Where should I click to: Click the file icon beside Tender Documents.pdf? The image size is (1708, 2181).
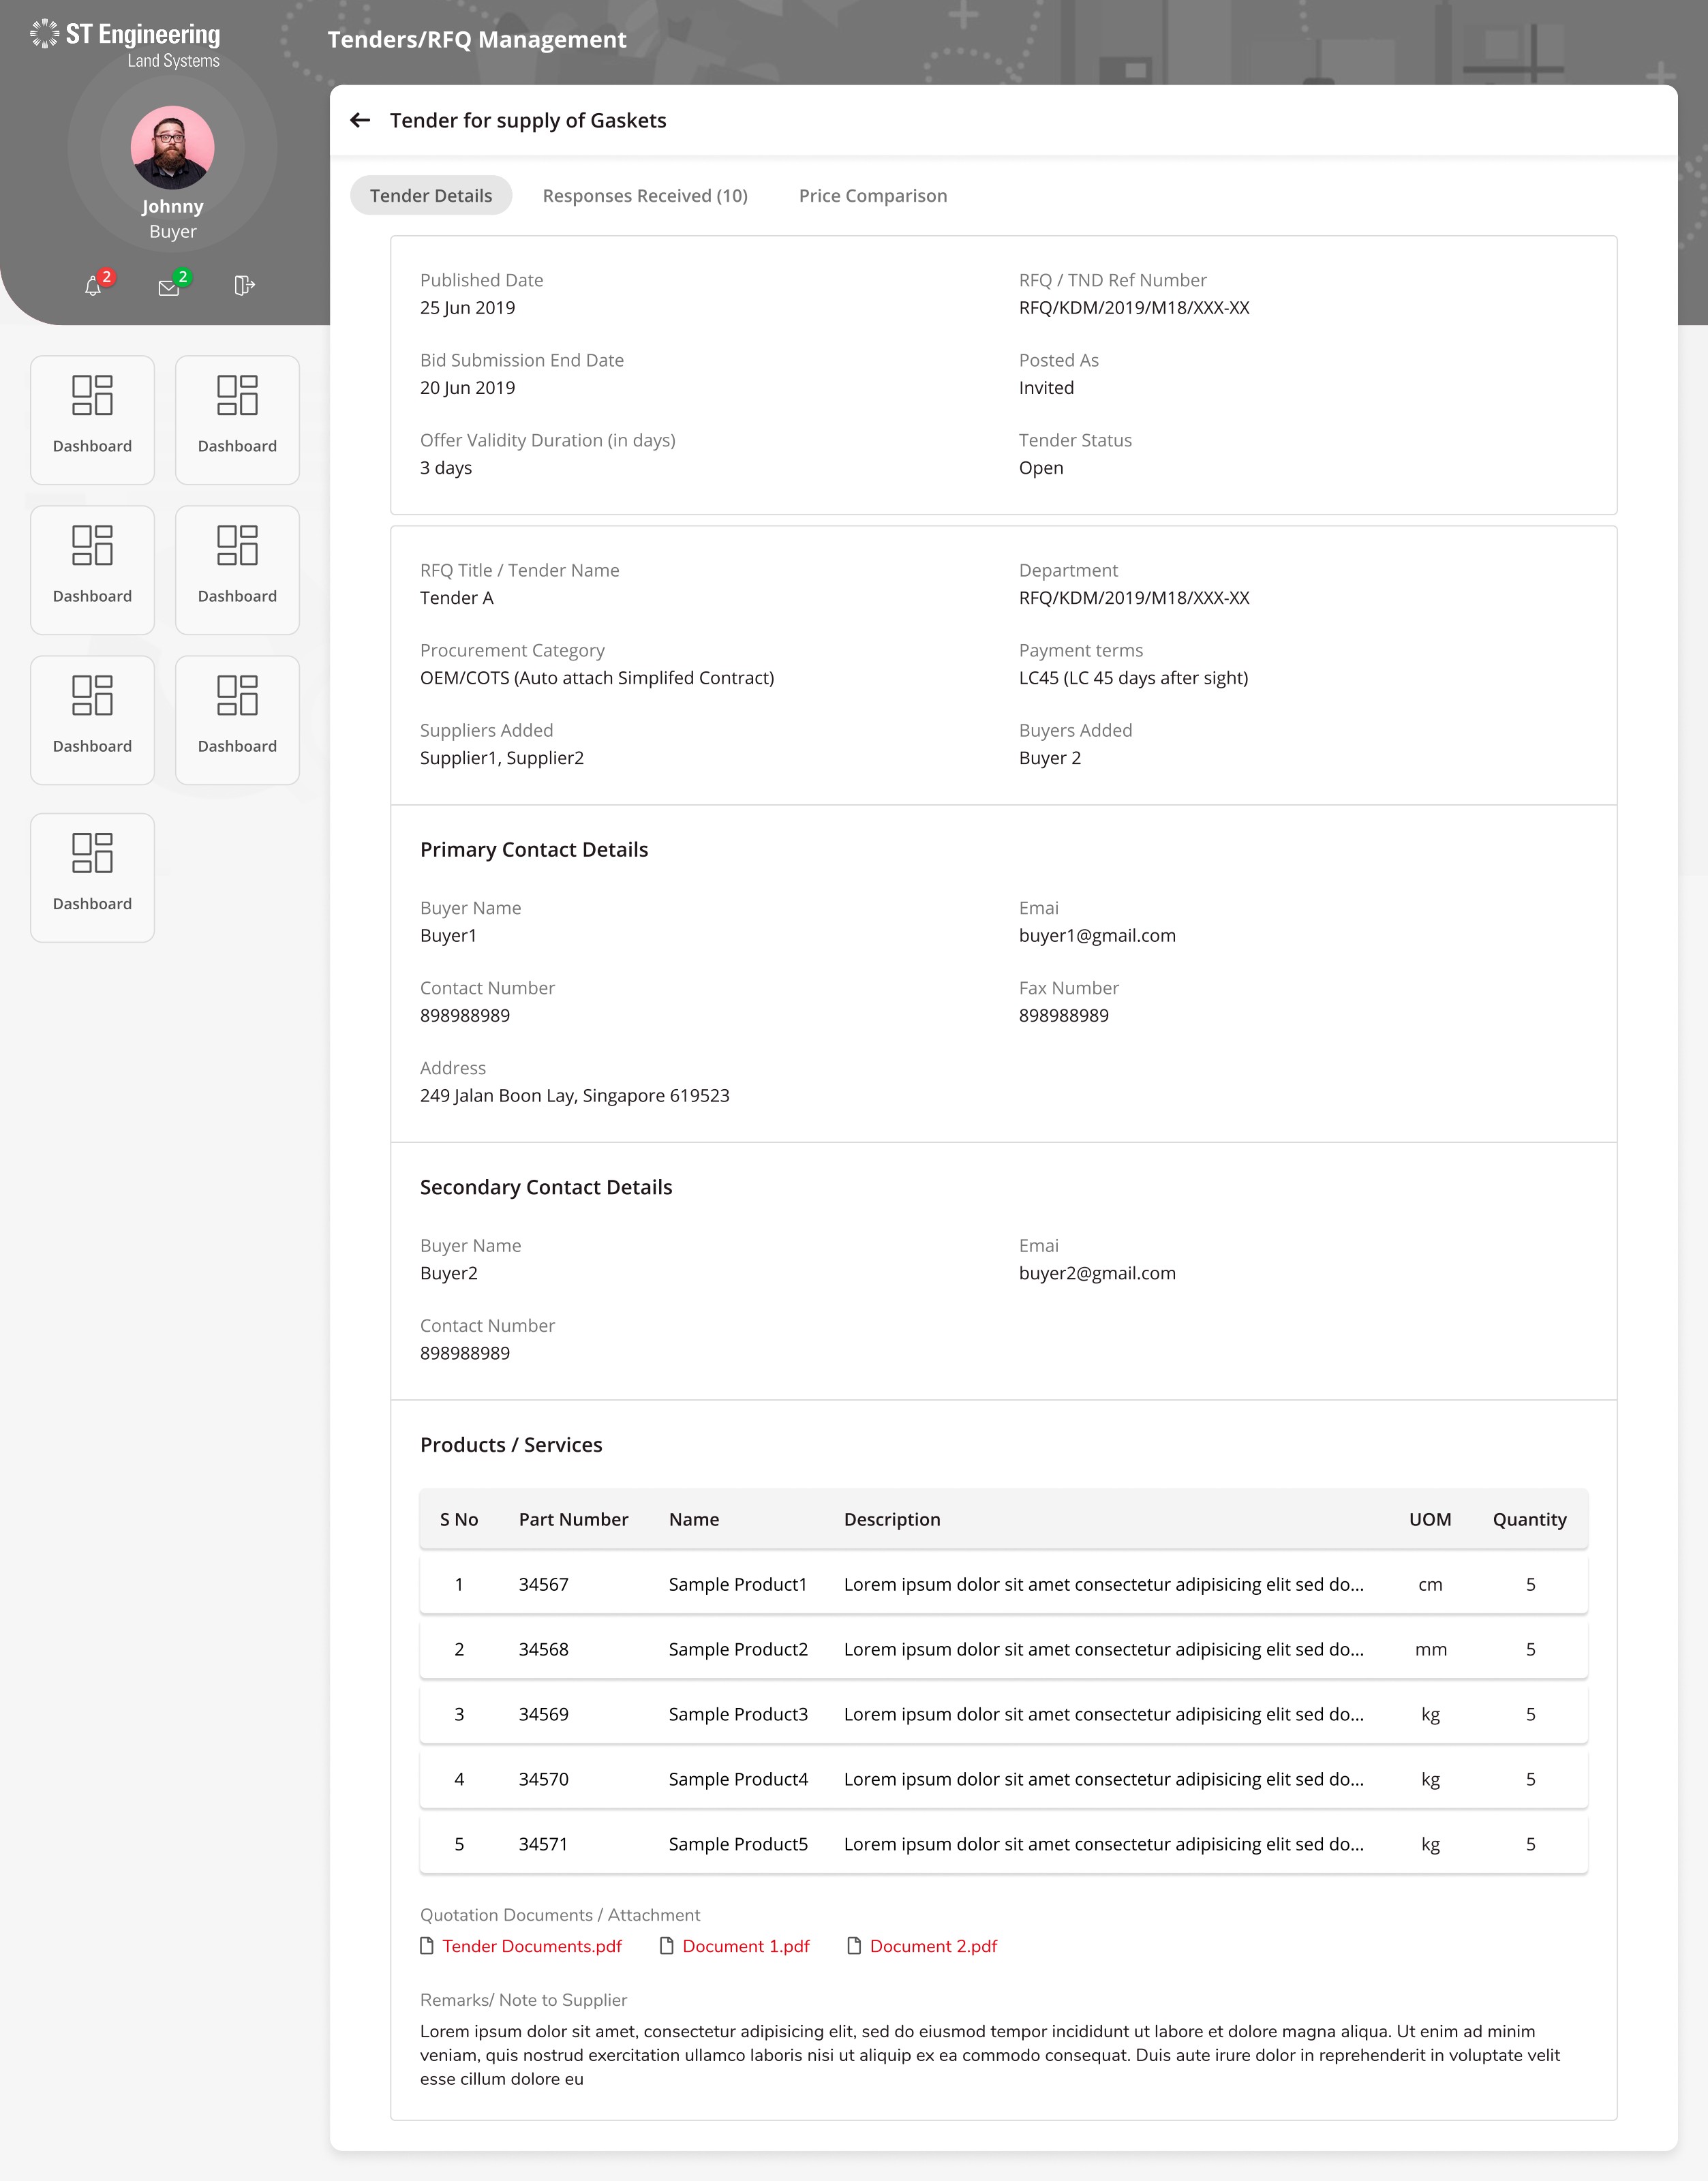coord(427,1945)
